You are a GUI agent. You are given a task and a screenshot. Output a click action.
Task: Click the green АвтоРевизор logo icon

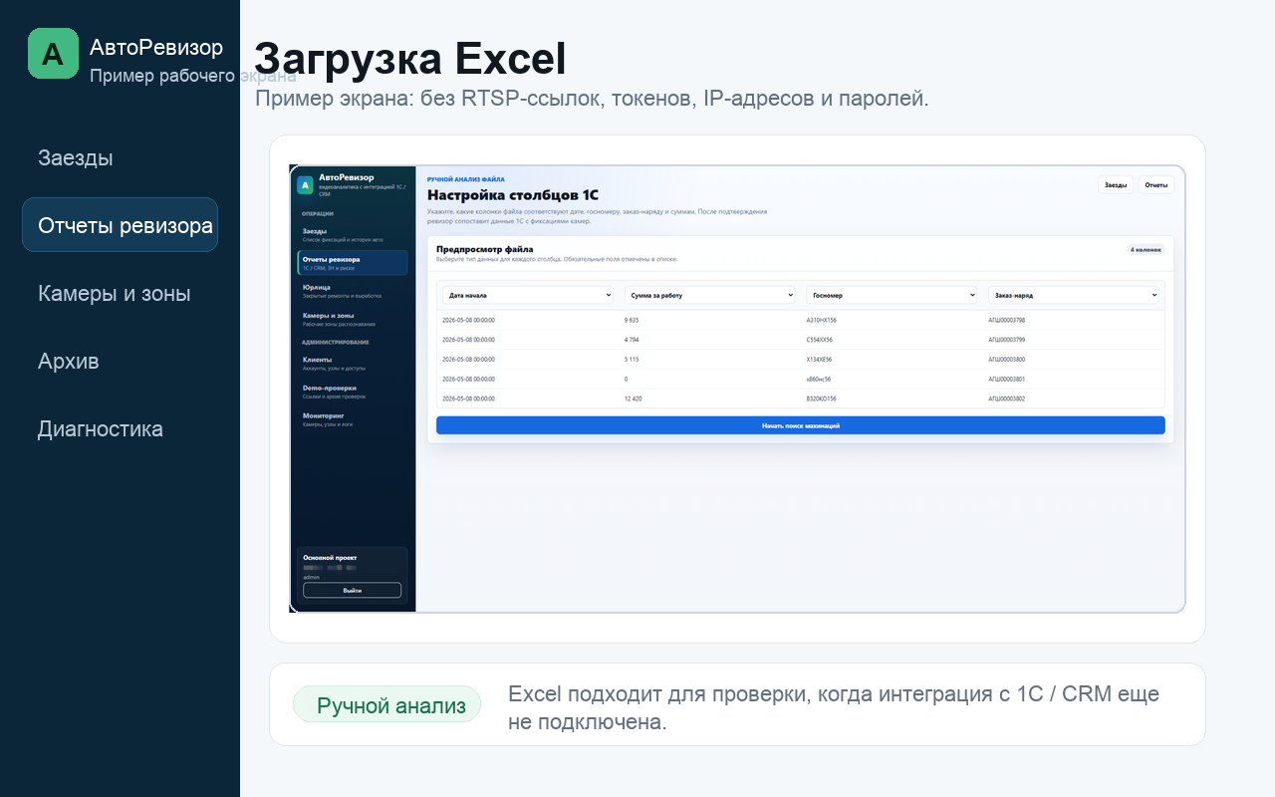tap(53, 53)
